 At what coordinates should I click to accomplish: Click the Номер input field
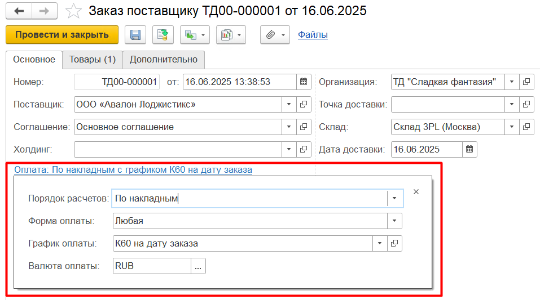117,82
